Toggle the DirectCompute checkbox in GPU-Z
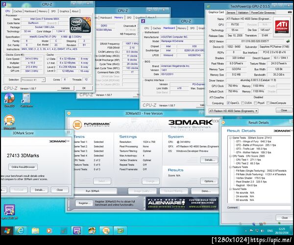This screenshot has width=294, height=245. (x=268, y=103)
